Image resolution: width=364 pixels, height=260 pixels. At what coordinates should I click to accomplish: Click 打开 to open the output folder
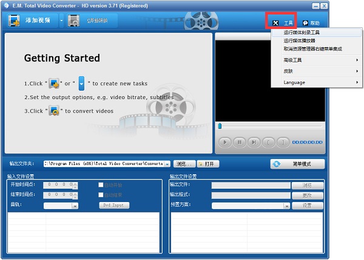pos(207,164)
